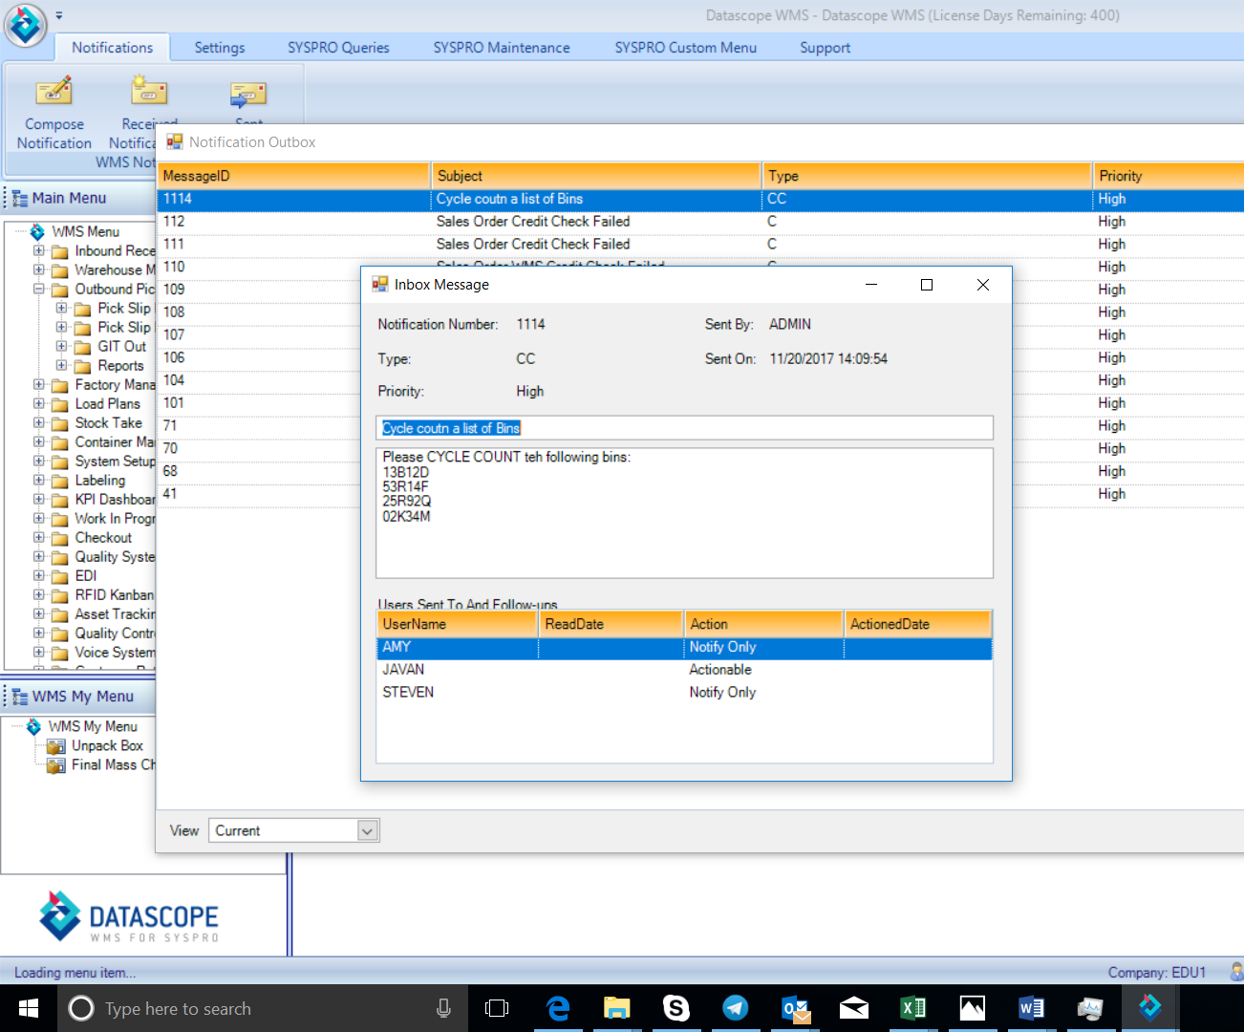Open the View dropdown showing Current
Image resolution: width=1244 pixels, height=1032 pixels.
(367, 830)
